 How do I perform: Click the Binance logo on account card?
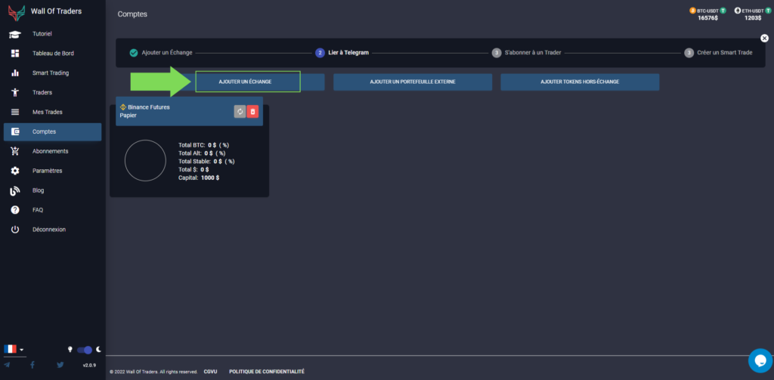[x=123, y=107]
